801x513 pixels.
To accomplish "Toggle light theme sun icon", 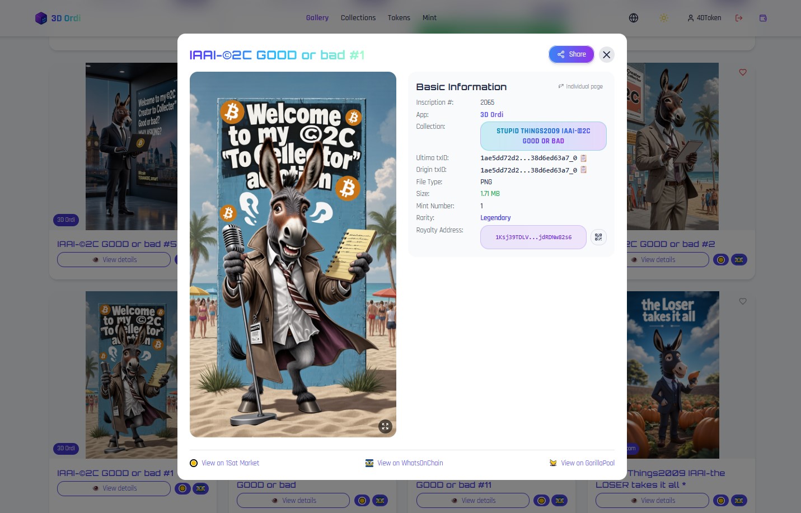I will [664, 18].
